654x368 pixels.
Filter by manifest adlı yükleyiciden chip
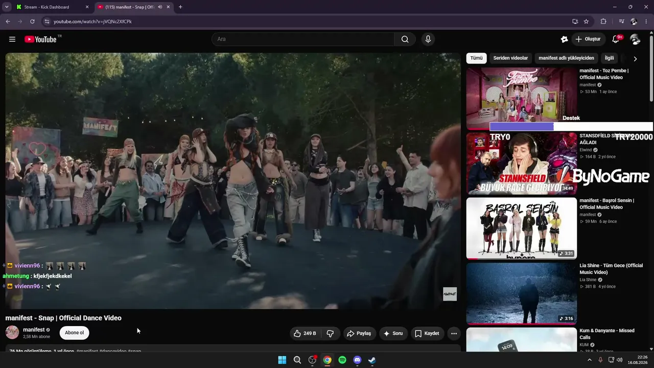click(566, 58)
